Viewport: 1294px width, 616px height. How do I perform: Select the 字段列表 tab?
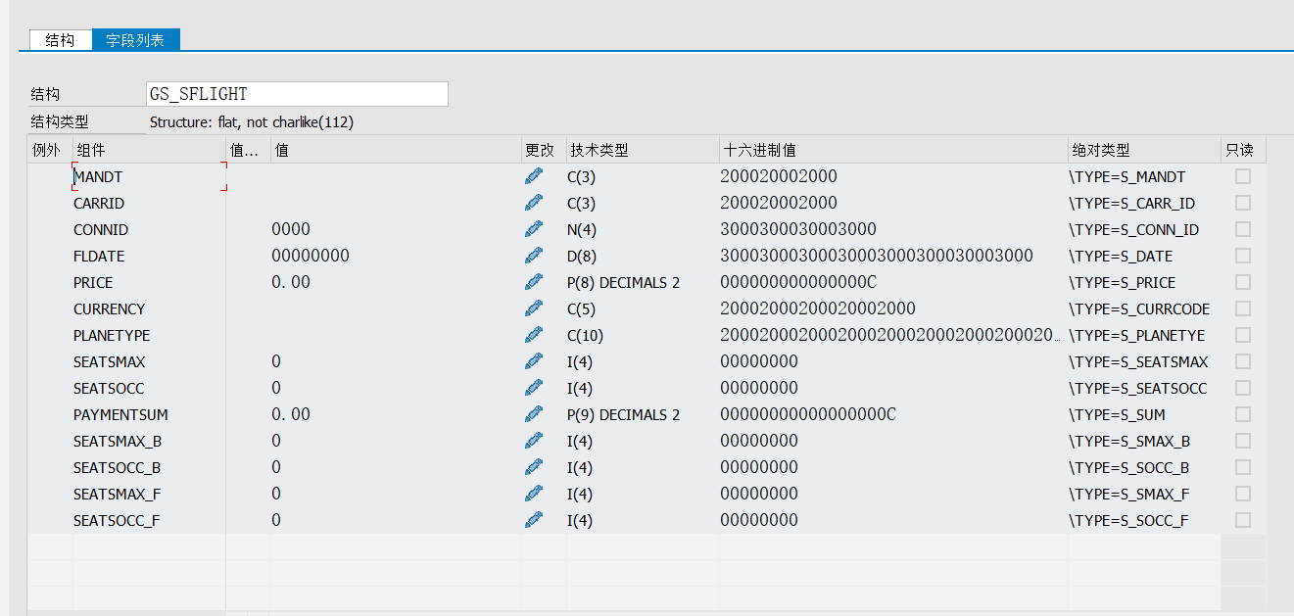(136, 39)
